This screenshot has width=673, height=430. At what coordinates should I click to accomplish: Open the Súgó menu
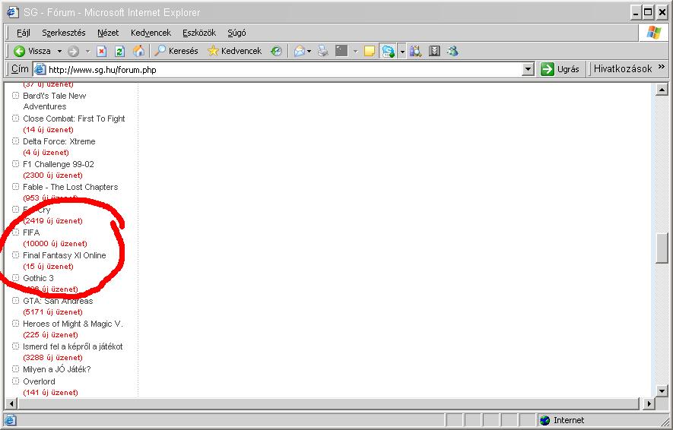click(237, 33)
